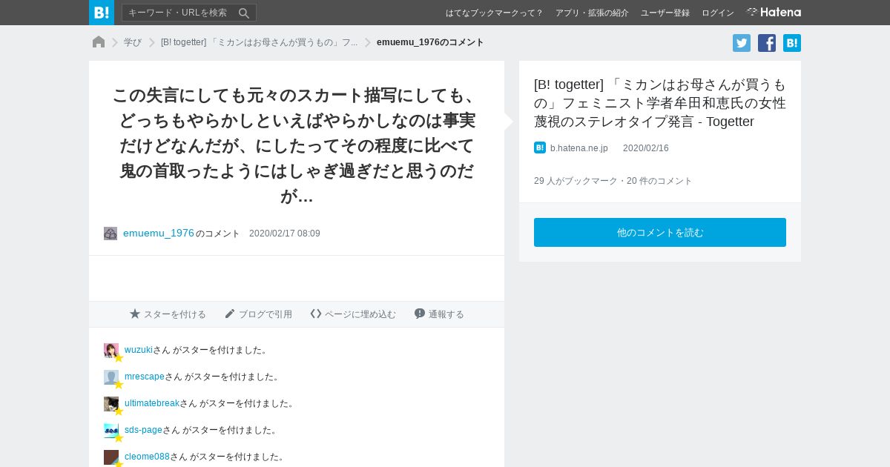Open mrescape user link
The image size is (890, 467).
(x=145, y=377)
